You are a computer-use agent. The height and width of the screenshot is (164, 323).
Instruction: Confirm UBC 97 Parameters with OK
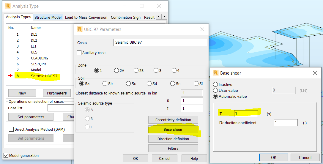point(135,158)
